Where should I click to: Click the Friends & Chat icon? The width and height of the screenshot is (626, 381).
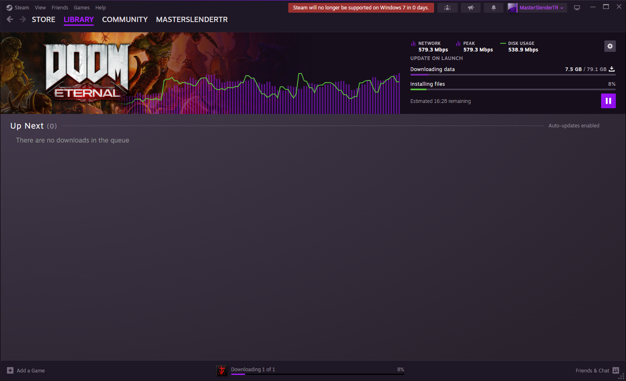616,370
